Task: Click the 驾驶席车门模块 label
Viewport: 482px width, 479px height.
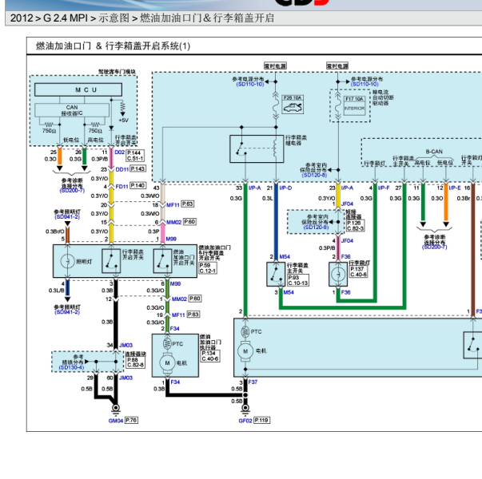Action: point(117,72)
